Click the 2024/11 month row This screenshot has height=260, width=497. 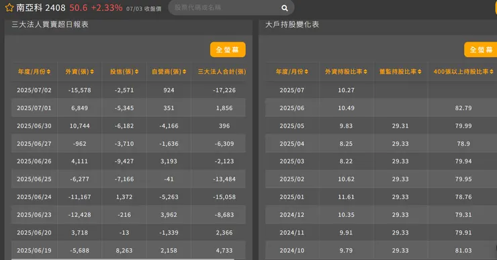pos(381,232)
